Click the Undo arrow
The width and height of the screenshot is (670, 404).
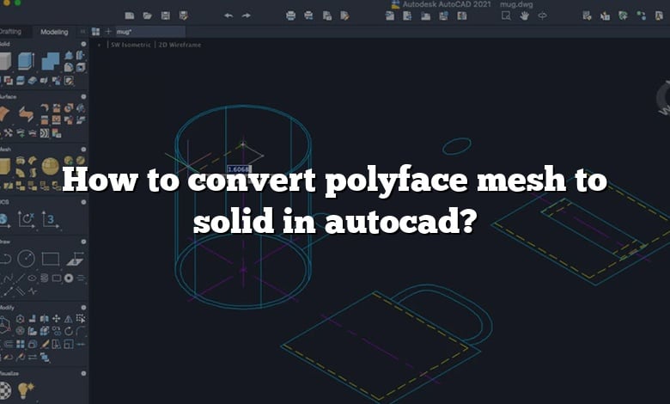click(228, 15)
